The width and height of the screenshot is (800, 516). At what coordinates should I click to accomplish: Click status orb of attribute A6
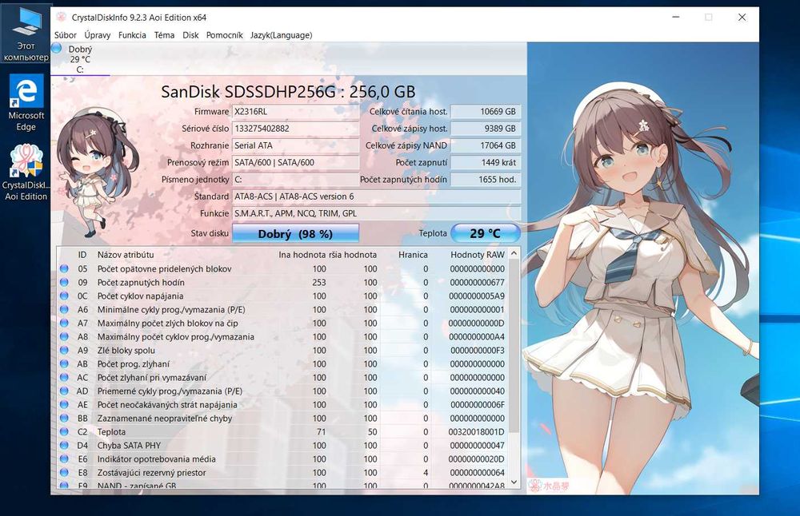(64, 309)
